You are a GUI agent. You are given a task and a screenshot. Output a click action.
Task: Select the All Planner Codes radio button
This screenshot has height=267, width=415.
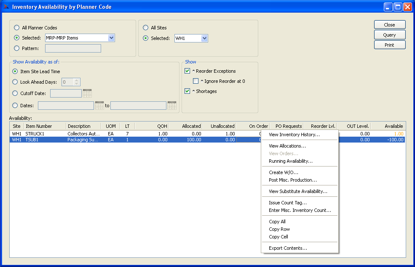16,28
